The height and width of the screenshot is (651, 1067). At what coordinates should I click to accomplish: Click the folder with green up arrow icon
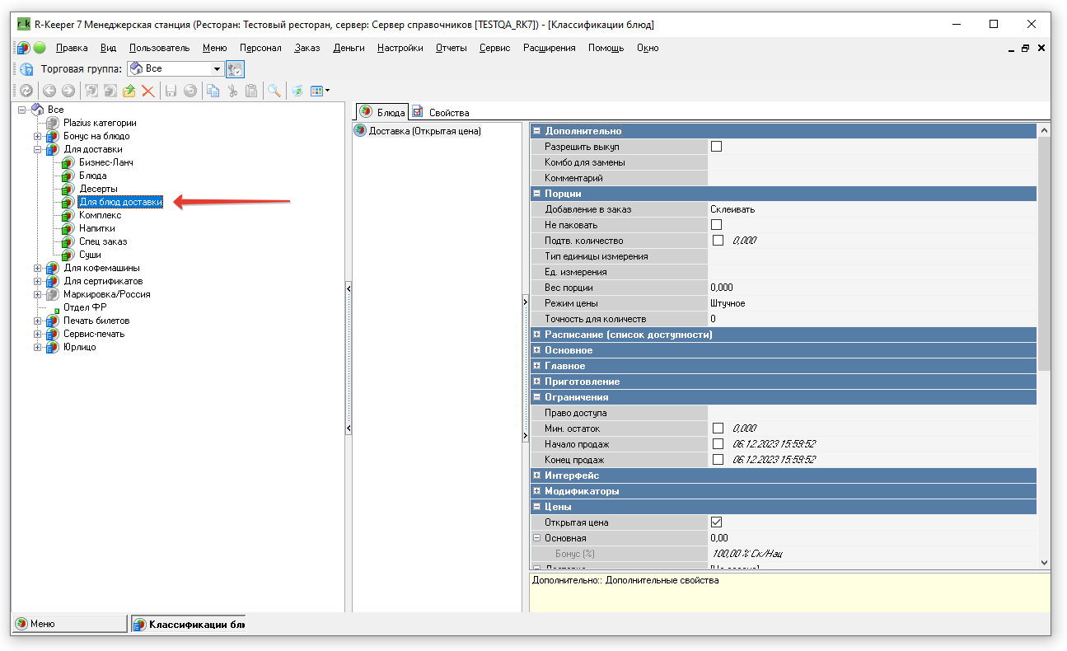[x=129, y=91]
